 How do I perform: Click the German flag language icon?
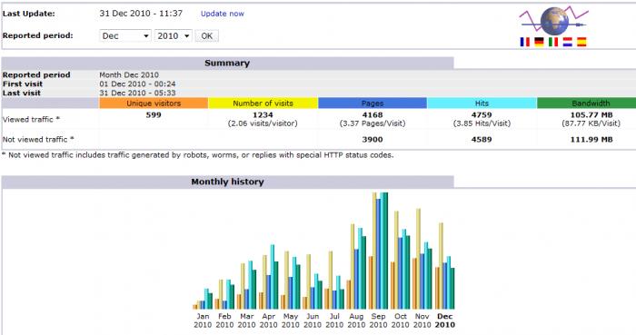(x=539, y=42)
